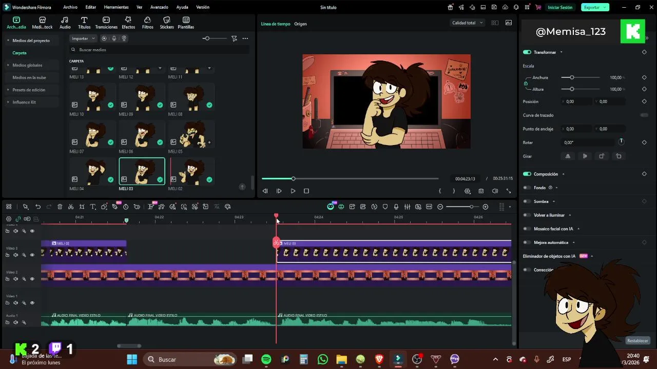Open the speed clock tool in the timeline toolbar

(x=126, y=207)
